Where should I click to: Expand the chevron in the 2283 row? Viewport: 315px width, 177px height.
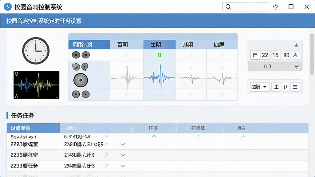(123, 144)
